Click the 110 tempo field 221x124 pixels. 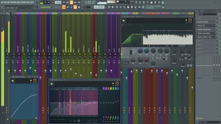pos(58,2)
